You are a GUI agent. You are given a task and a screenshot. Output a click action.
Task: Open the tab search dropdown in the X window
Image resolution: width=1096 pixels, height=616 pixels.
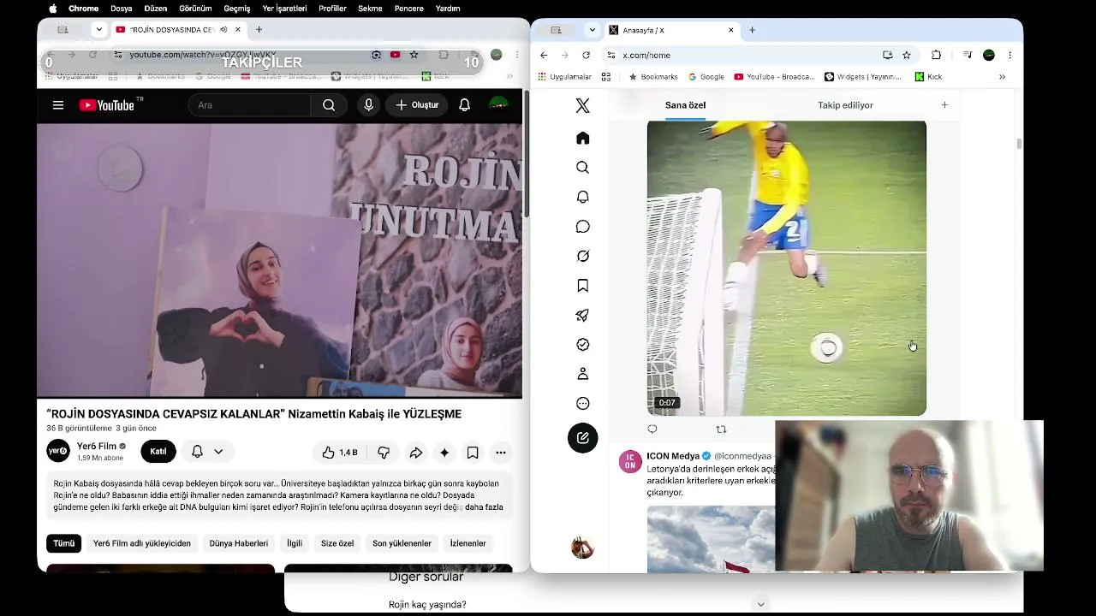pyautogui.click(x=593, y=30)
